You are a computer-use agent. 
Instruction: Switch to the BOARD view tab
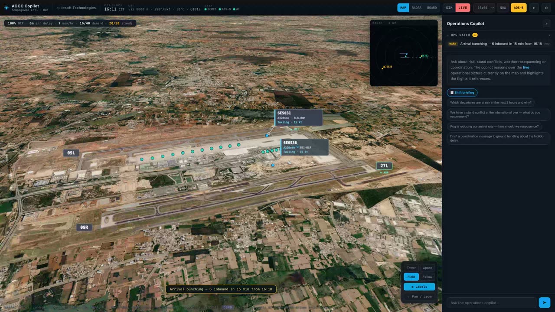coord(432,8)
